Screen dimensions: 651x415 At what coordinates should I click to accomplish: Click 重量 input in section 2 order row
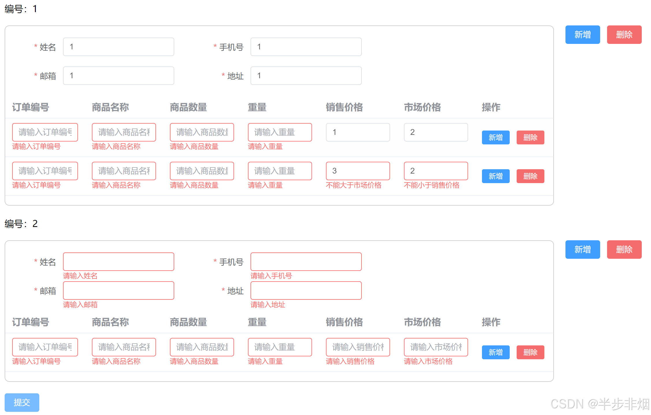point(280,347)
